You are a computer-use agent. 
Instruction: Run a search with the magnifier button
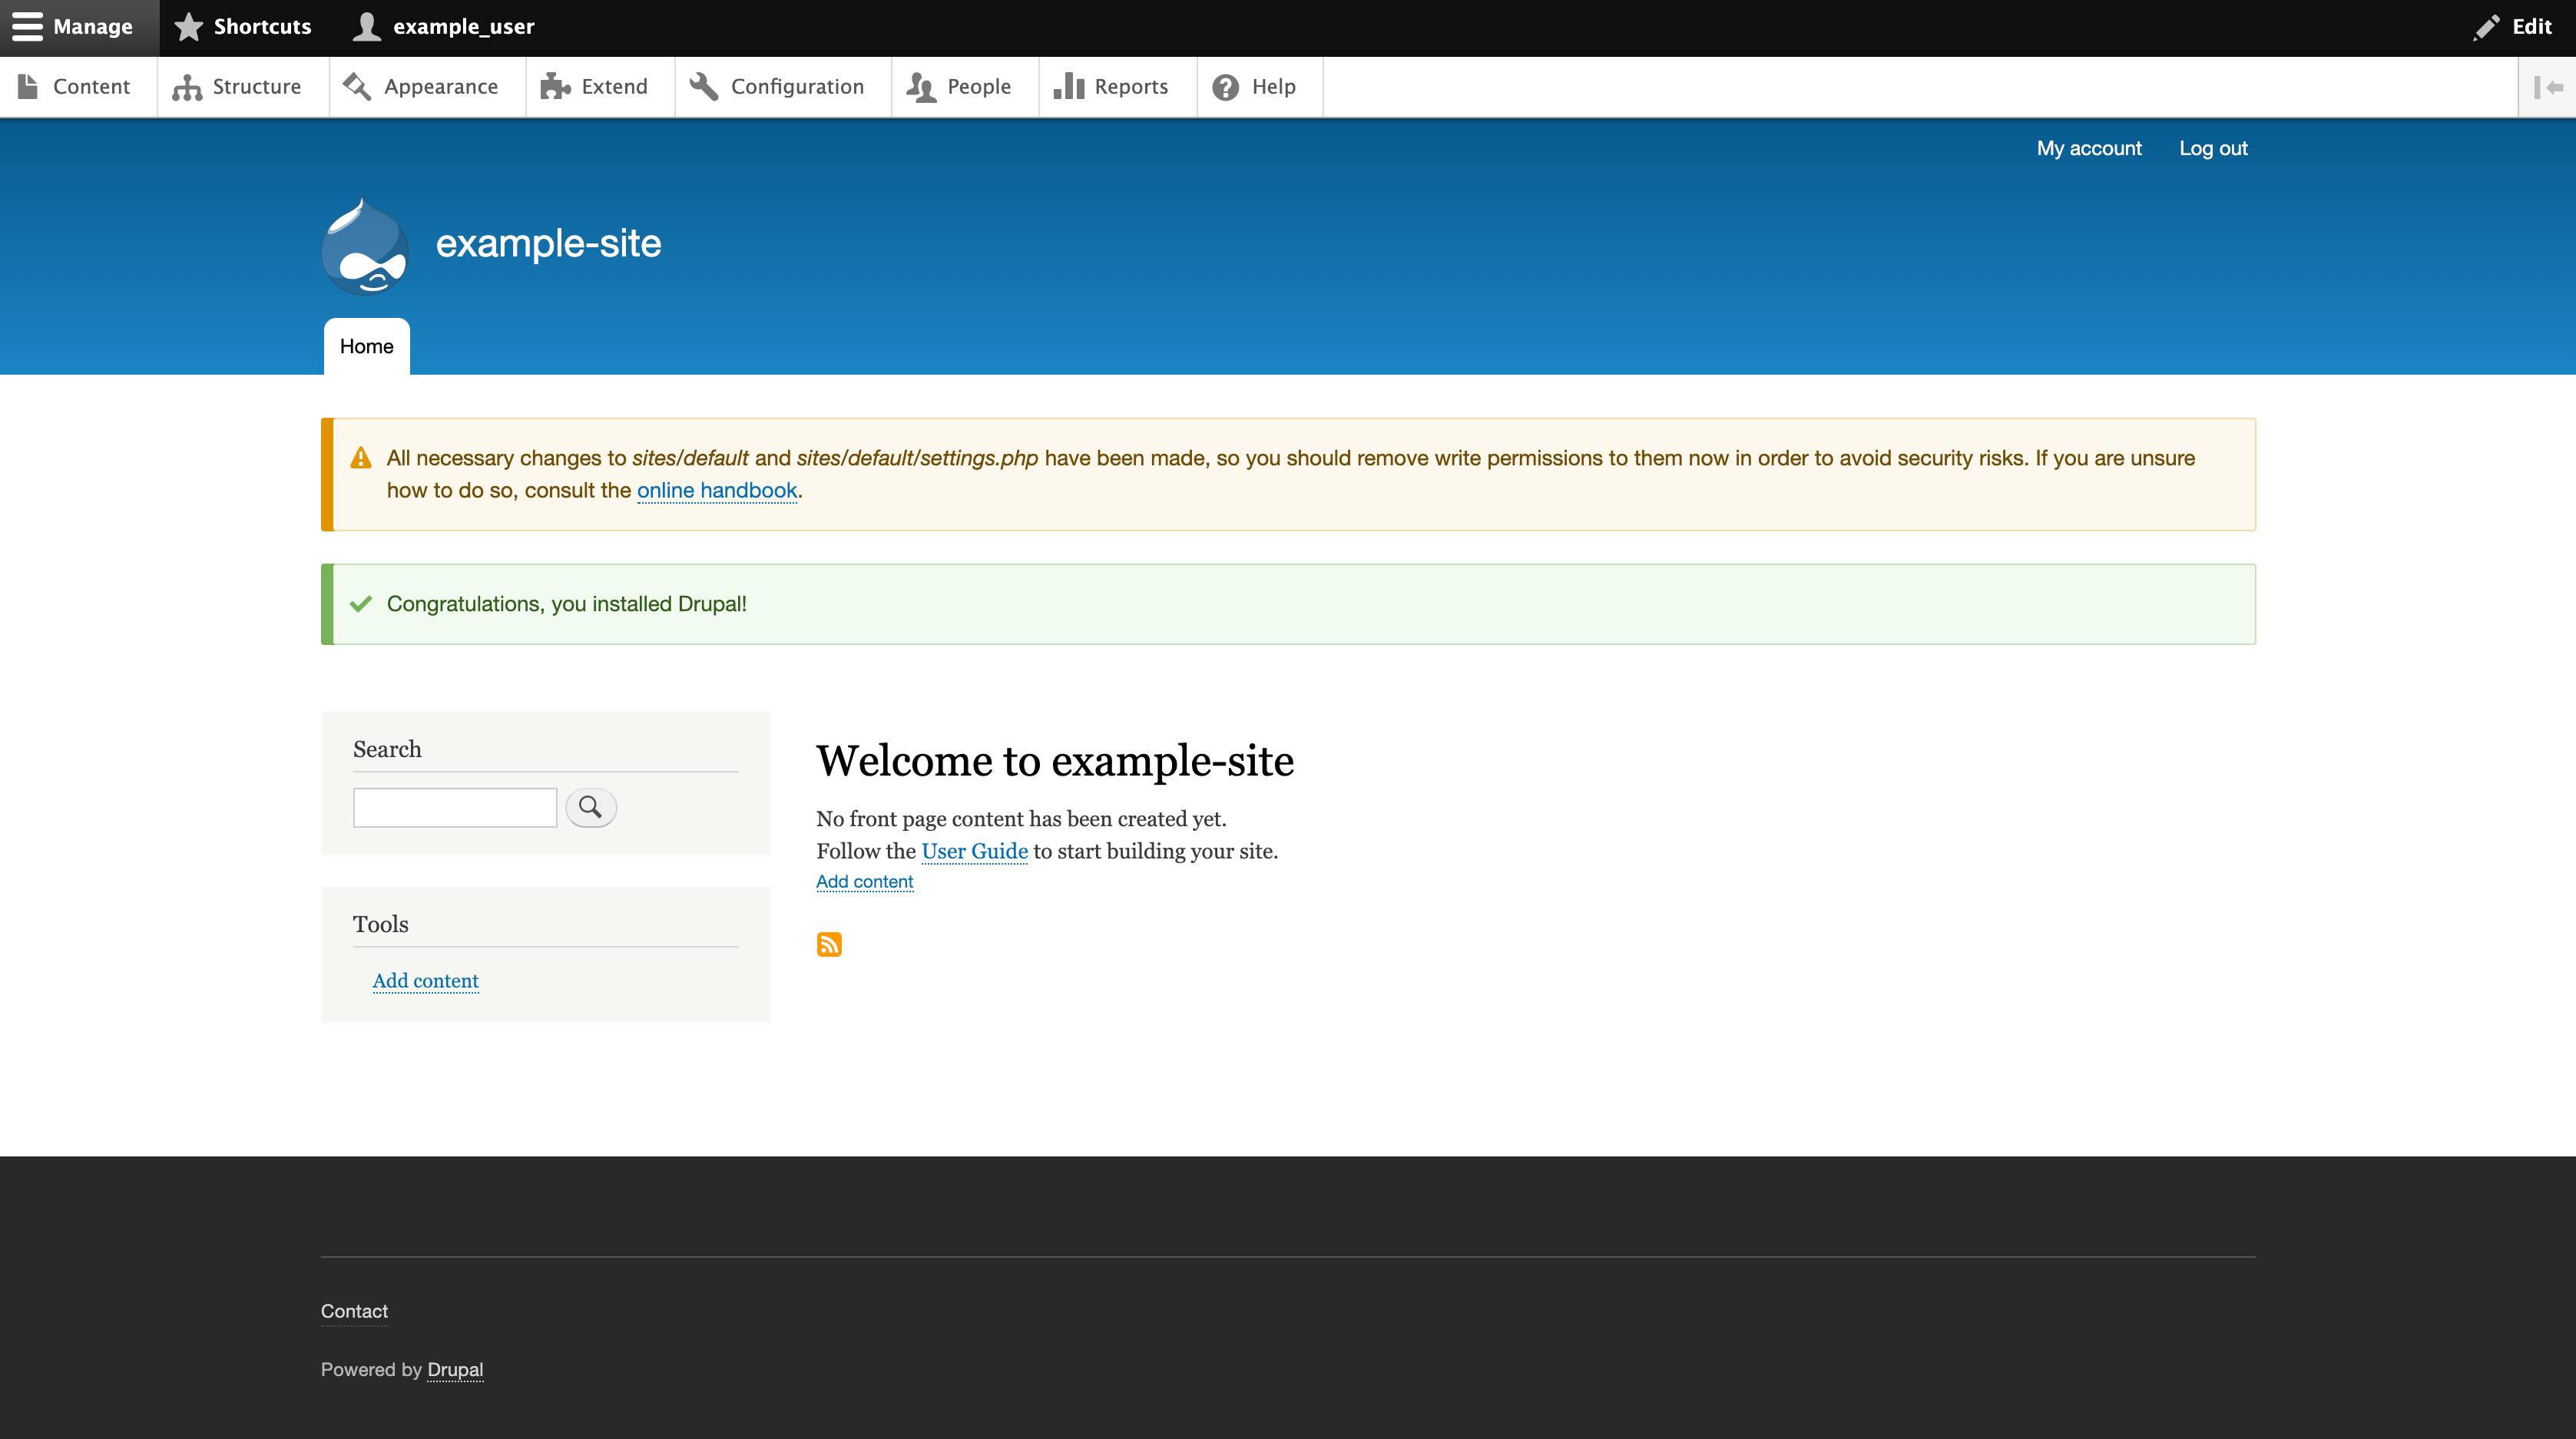pyautogui.click(x=591, y=807)
